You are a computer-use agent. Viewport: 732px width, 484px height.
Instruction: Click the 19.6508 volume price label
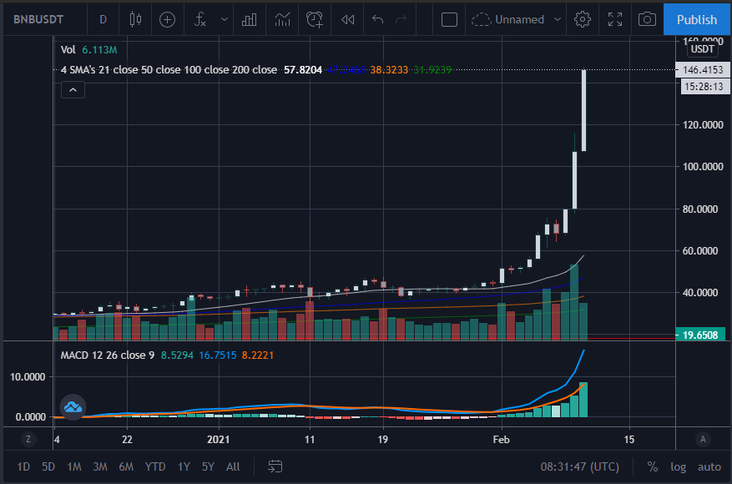click(x=699, y=335)
